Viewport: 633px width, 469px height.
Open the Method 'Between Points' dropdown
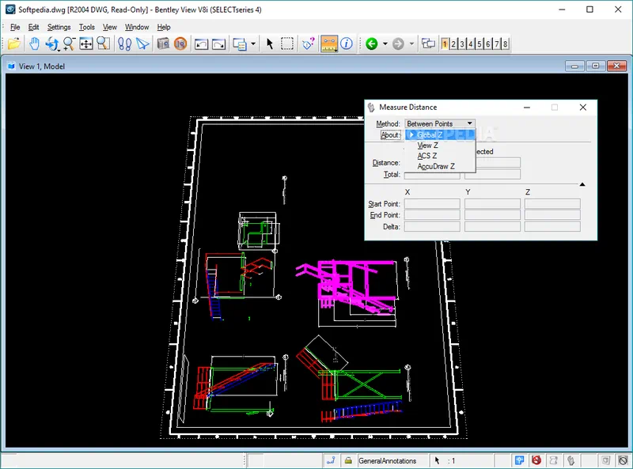coord(440,123)
